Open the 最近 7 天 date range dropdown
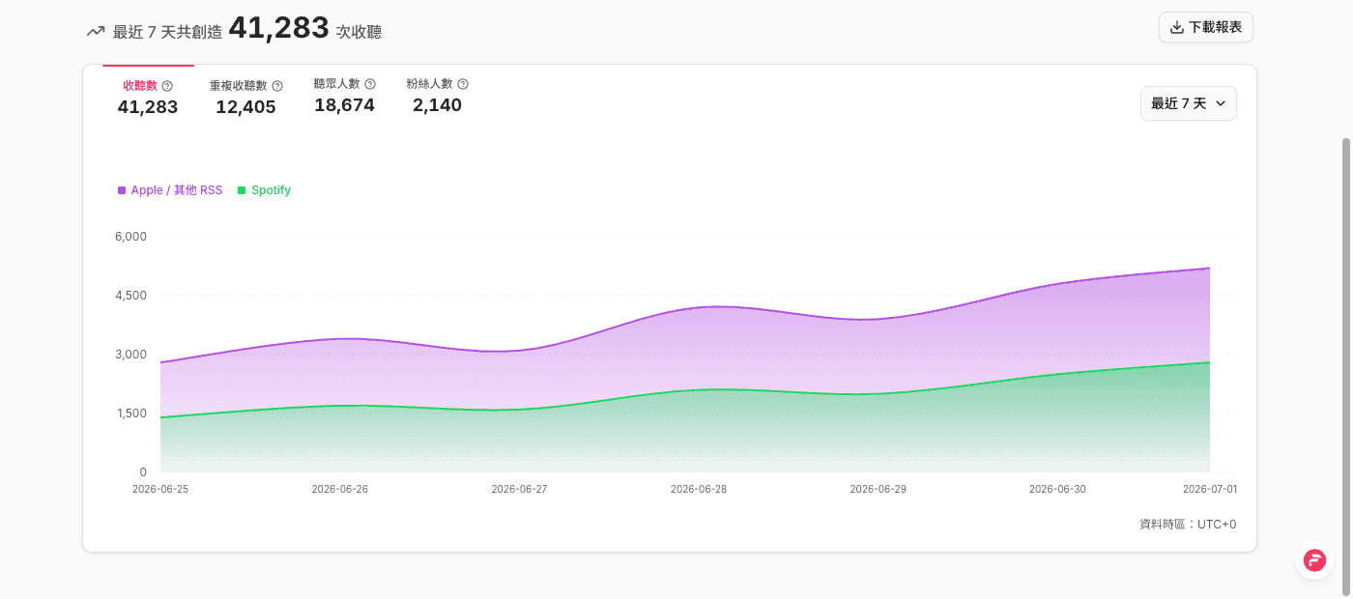Viewport: 1353px width, 599px height. [1189, 103]
